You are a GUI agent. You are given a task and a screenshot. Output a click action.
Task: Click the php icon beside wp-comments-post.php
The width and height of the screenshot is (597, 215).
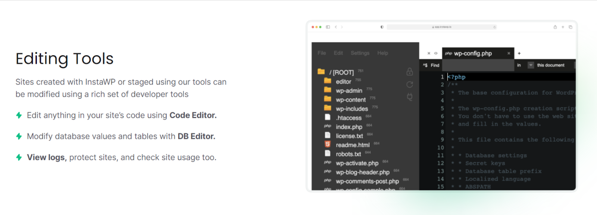(x=328, y=180)
